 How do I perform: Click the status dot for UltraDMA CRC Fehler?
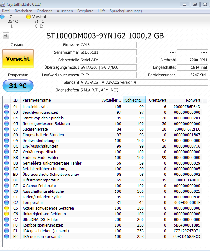[x=7, y=219]
